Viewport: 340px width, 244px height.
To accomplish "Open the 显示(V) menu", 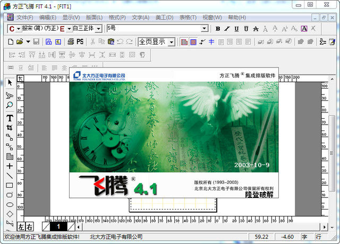I will (71, 18).
